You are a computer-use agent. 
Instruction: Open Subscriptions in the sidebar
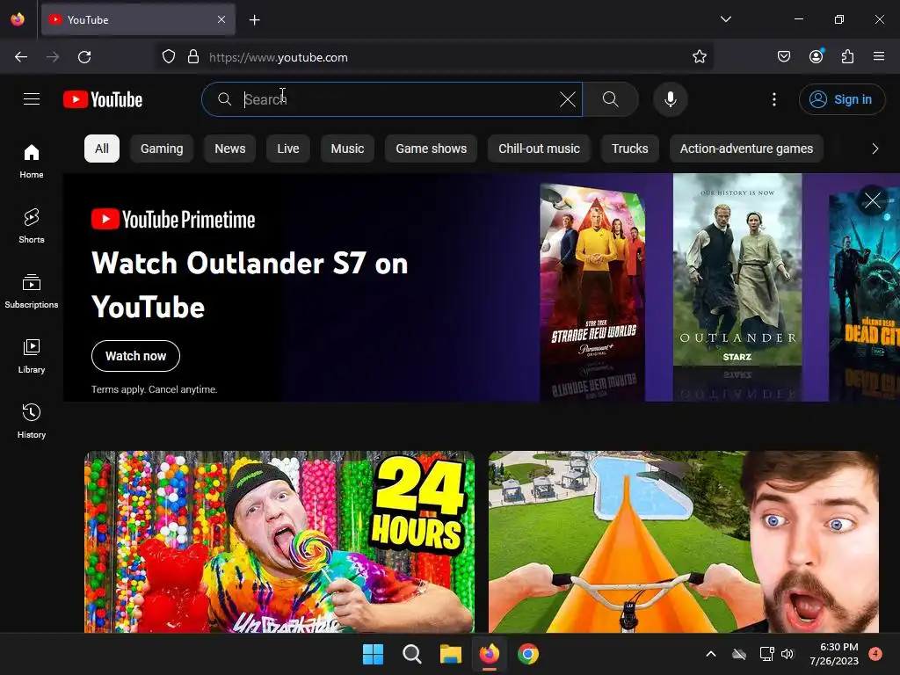click(32, 291)
